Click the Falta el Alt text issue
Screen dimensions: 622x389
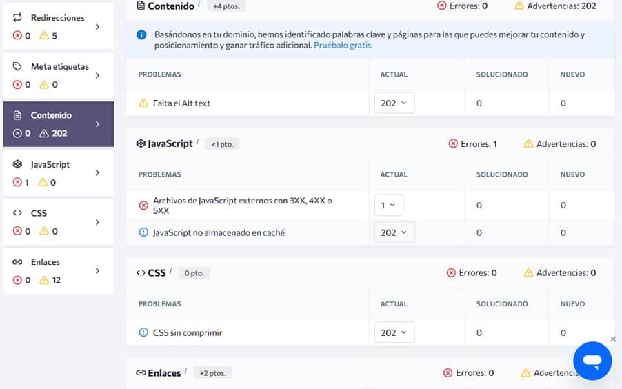point(181,103)
